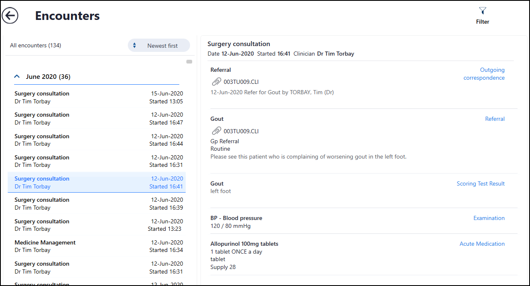Select Surgery consultation started 16:47
530x286 pixels.
[98, 119]
